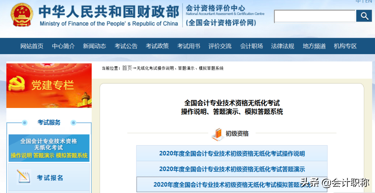Screen dimensions: 375x193
Task: Open 2020年度初级资格无纸化考试模拟答题系统 link
Action: pyautogui.click(x=232, y=184)
